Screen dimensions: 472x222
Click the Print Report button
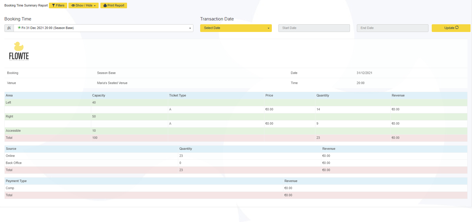pos(114,5)
